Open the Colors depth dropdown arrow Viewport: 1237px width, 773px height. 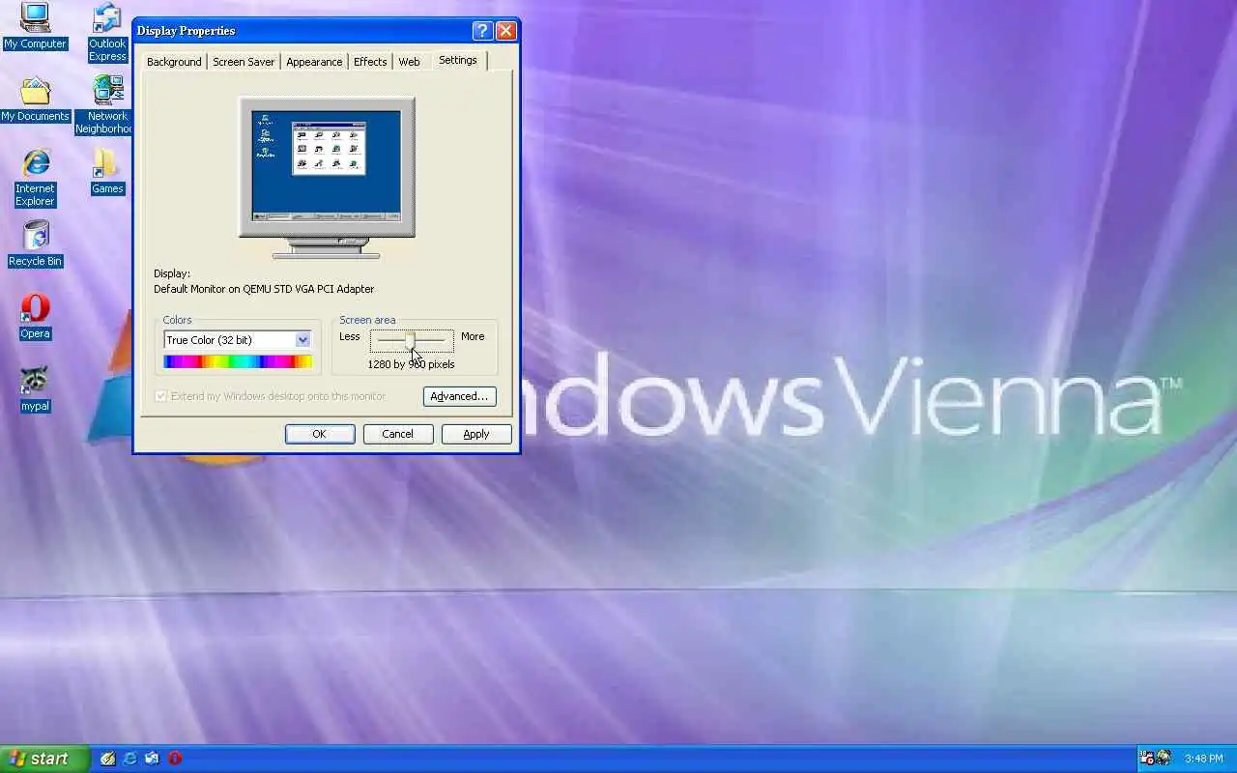click(302, 340)
